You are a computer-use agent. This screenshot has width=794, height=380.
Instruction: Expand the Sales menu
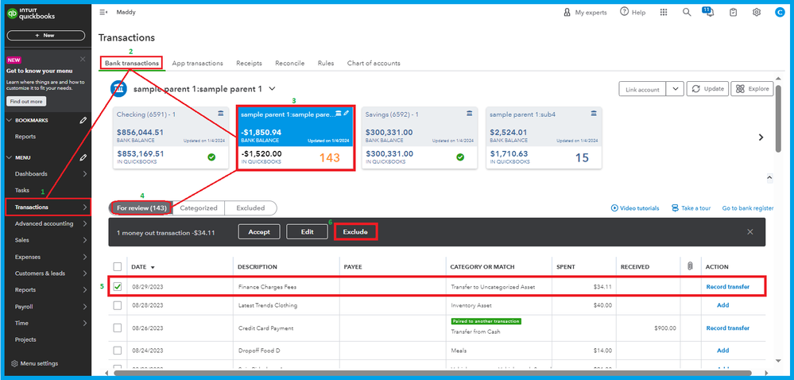[x=84, y=240]
